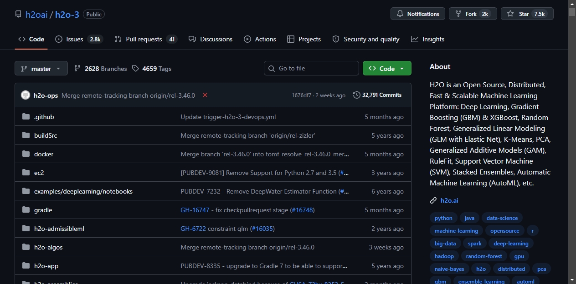This screenshot has width=576, height=284.
Task: Click the fork icon in the Fork button
Action: [x=458, y=14]
